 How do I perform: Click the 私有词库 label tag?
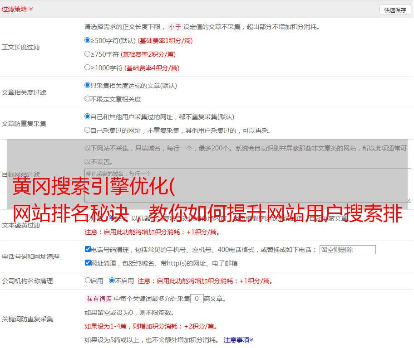98,299
